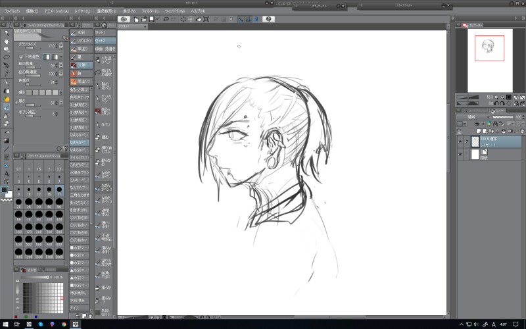Click the Open file folder icon
The image size is (526, 329).
click(144, 19)
